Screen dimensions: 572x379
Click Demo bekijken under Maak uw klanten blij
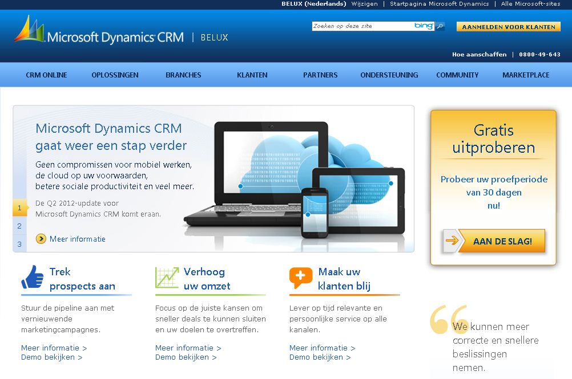pos(320,357)
